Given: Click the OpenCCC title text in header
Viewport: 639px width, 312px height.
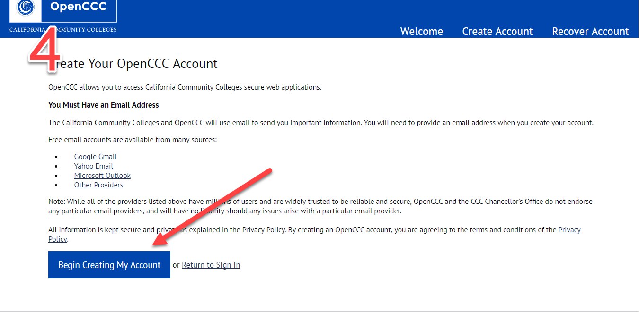Looking at the screenshot, I should click(78, 7).
